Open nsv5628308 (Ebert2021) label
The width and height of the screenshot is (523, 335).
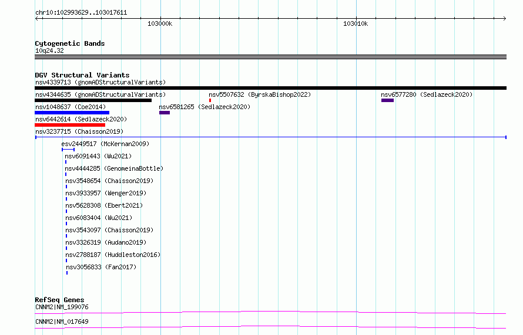[x=104, y=205]
